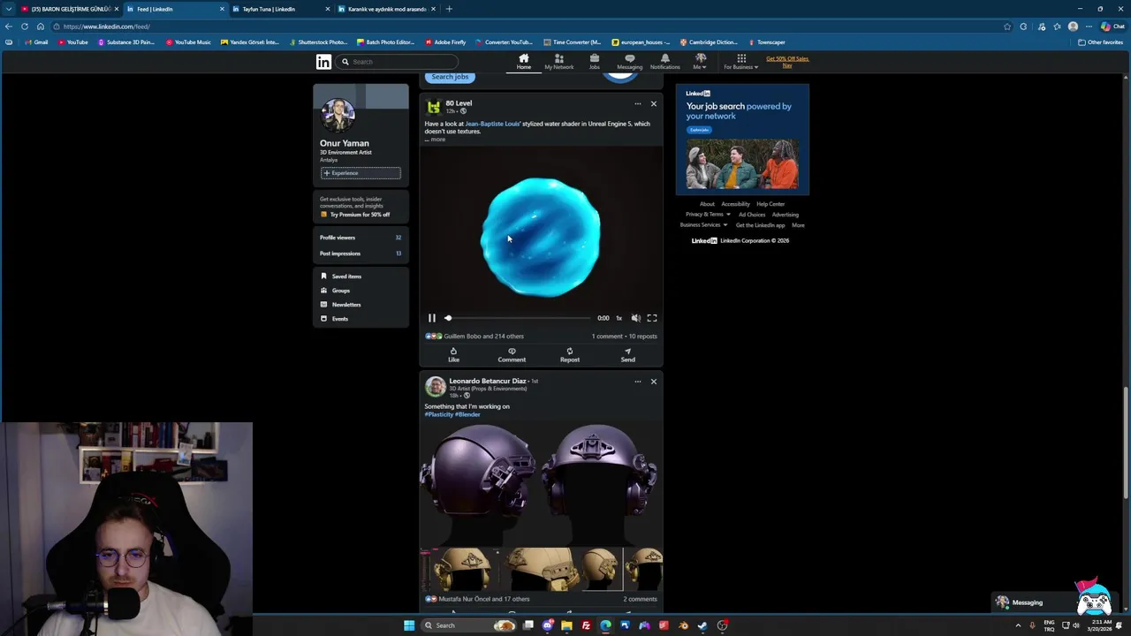Dismiss Leonardo Betancur Diaz post
The height and width of the screenshot is (636, 1131).
pyautogui.click(x=654, y=382)
